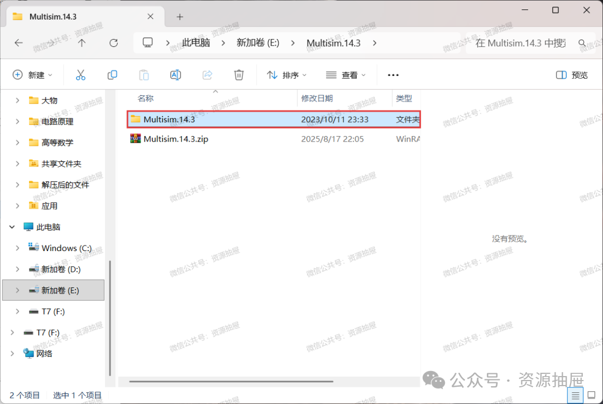Sort by the 类型 column header
This screenshot has width=603, height=404.
pos(404,98)
